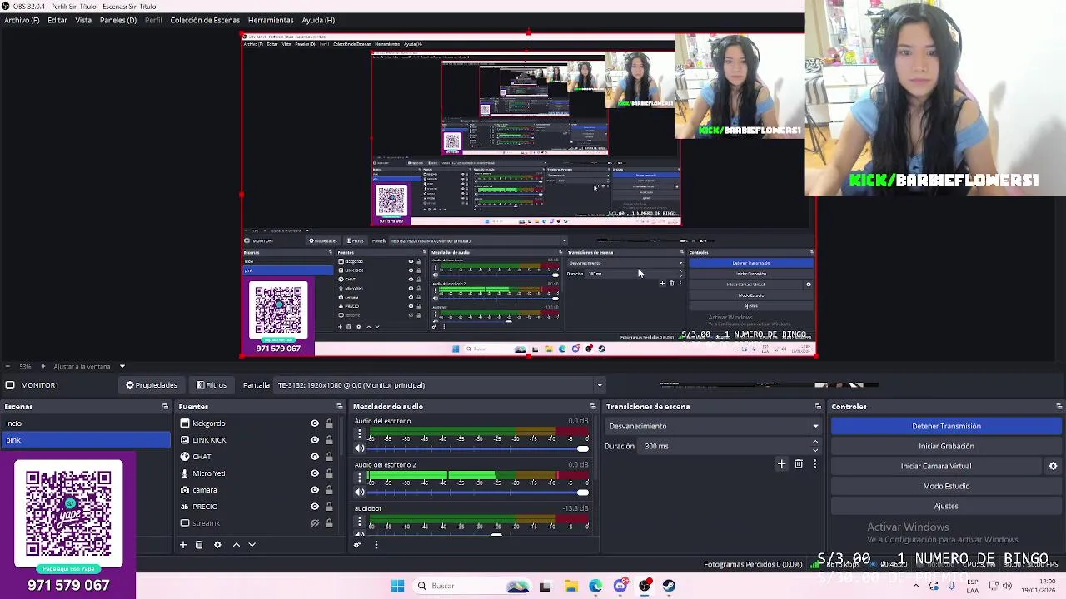Remove the selected source with the trash icon
This screenshot has height=599, width=1066.
199,545
